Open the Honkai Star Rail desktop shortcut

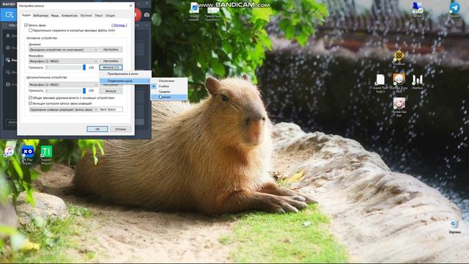[x=399, y=106]
